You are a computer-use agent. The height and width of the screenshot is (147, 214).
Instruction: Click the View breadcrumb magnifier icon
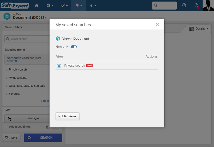[x=14, y=14]
